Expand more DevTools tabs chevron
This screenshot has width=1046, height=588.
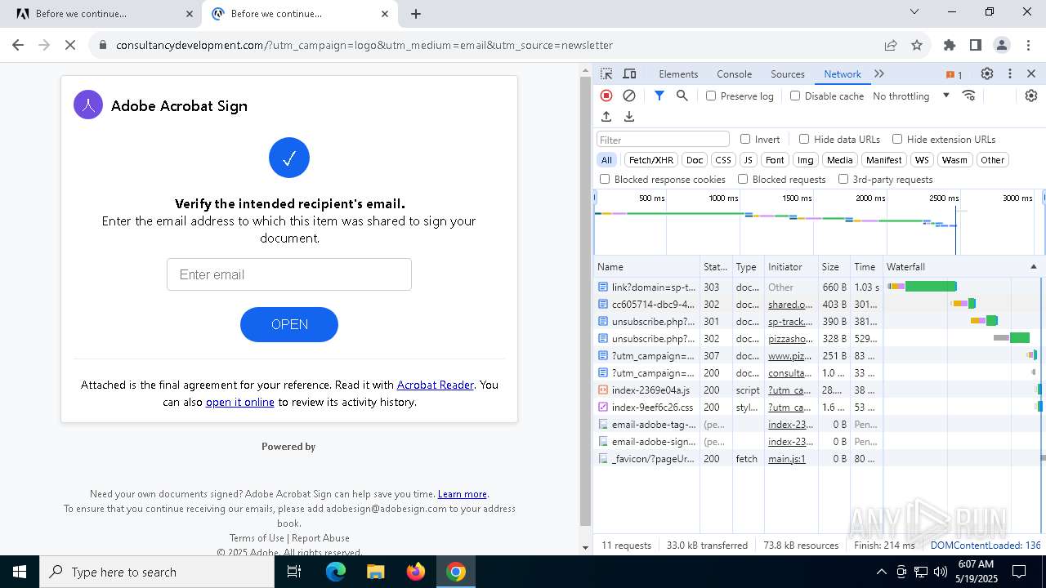879,73
